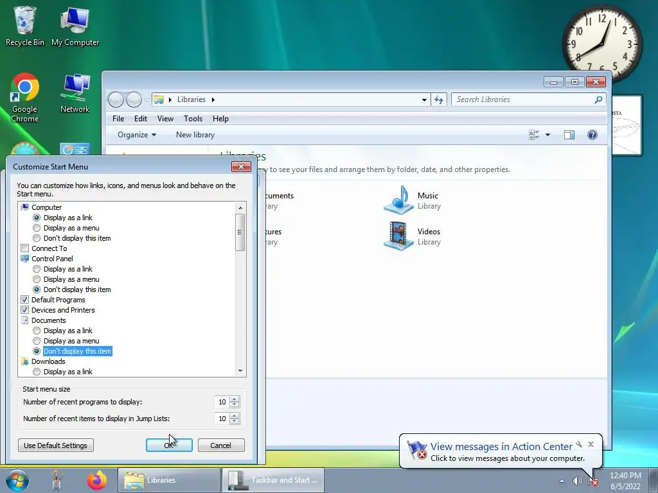Screen dimensions: 658x493
Task: Open recent pages dropdown beside nav buttons
Action: (x=147, y=99)
